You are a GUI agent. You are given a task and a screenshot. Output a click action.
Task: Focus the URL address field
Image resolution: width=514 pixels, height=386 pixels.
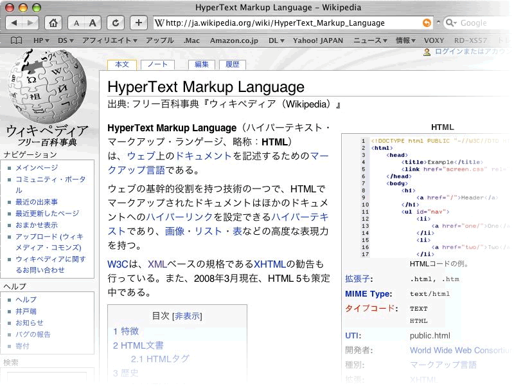coord(294,23)
